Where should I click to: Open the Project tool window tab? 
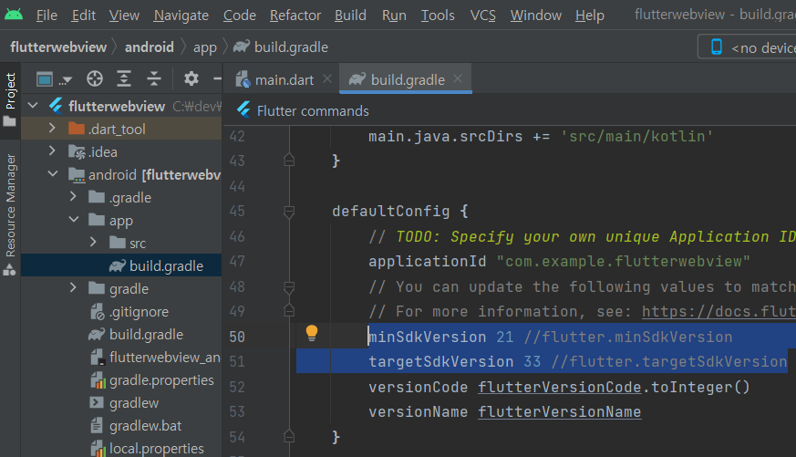click(10, 99)
